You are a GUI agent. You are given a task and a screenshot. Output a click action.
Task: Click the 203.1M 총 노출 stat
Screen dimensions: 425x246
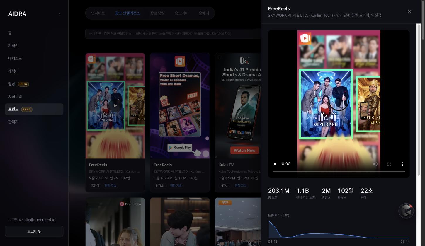(x=279, y=193)
